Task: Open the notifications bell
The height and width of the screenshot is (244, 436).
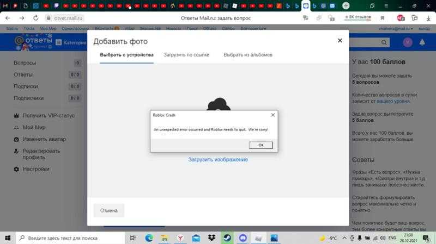Action: [x=422, y=42]
